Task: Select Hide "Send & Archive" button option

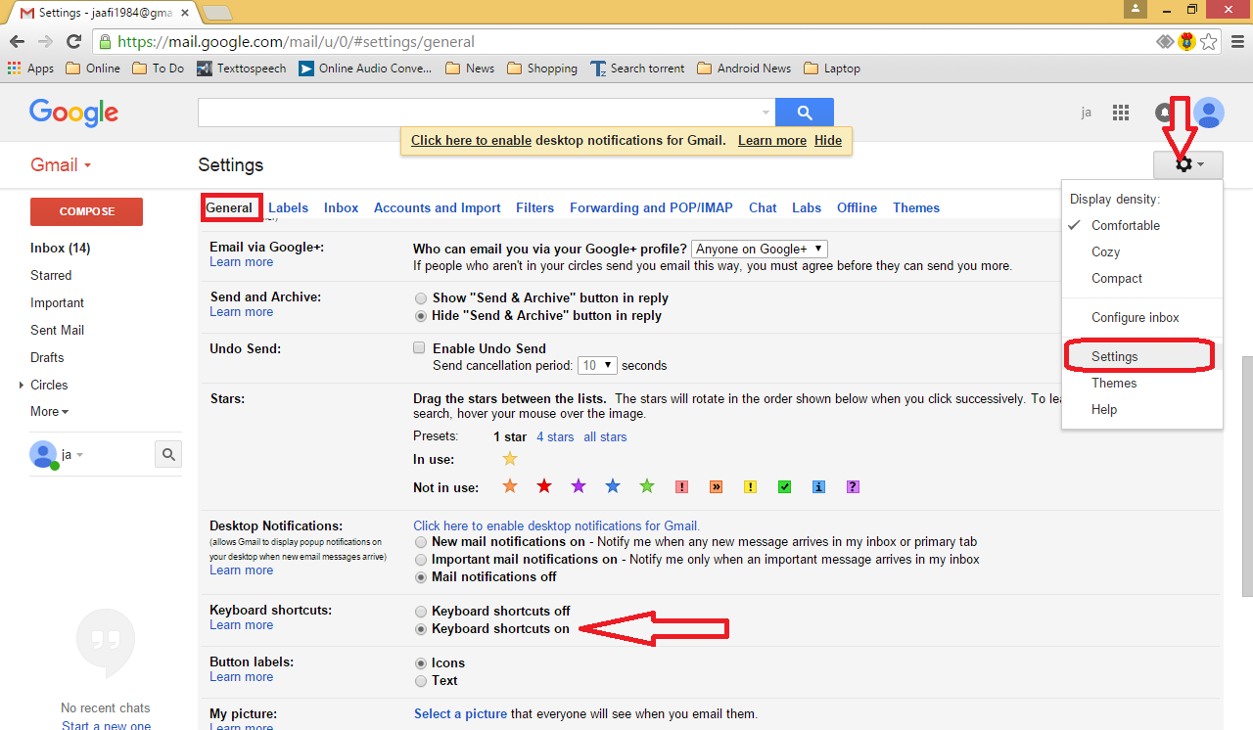Action: click(420, 316)
